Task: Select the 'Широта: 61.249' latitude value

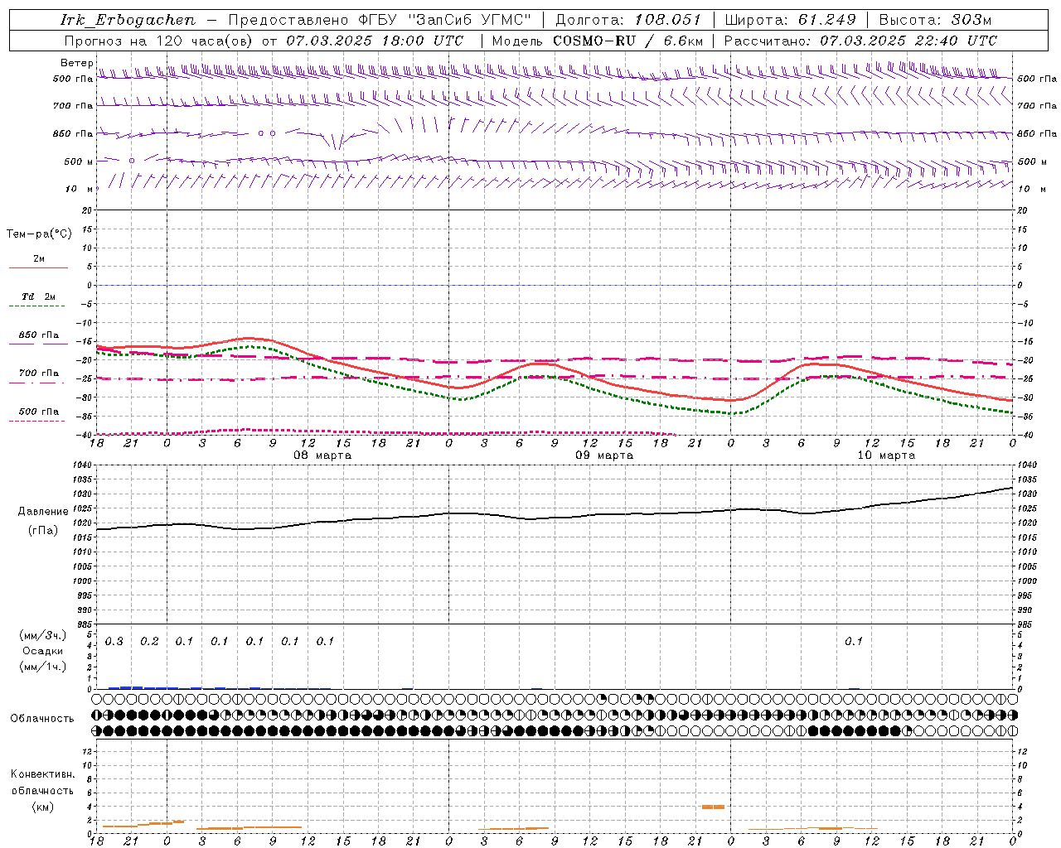Action: pyautogui.click(x=790, y=20)
